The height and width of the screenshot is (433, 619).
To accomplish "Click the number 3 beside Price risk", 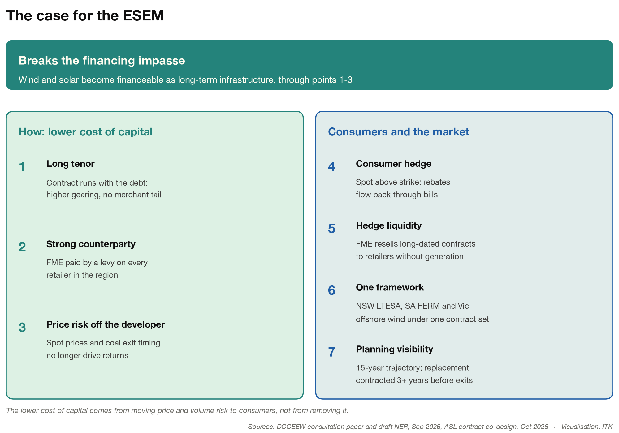I will [x=22, y=328].
